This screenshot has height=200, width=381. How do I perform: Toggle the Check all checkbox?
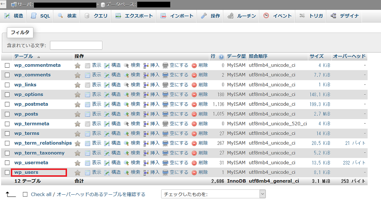(x=25, y=194)
